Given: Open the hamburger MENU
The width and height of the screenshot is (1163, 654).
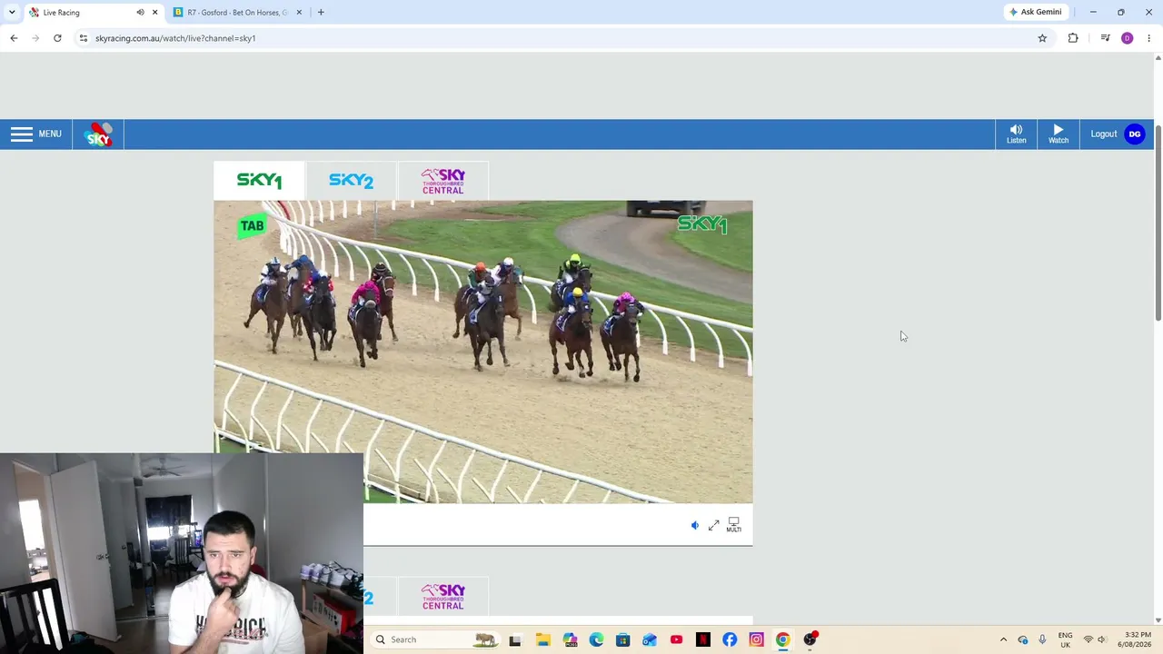Looking at the screenshot, I should tap(36, 134).
